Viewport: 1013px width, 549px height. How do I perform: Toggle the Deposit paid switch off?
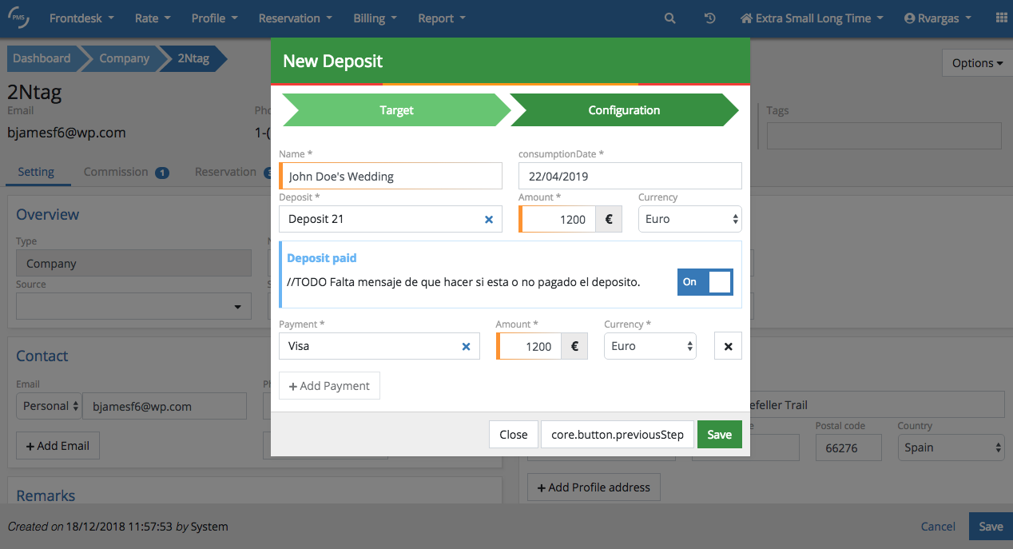(705, 282)
